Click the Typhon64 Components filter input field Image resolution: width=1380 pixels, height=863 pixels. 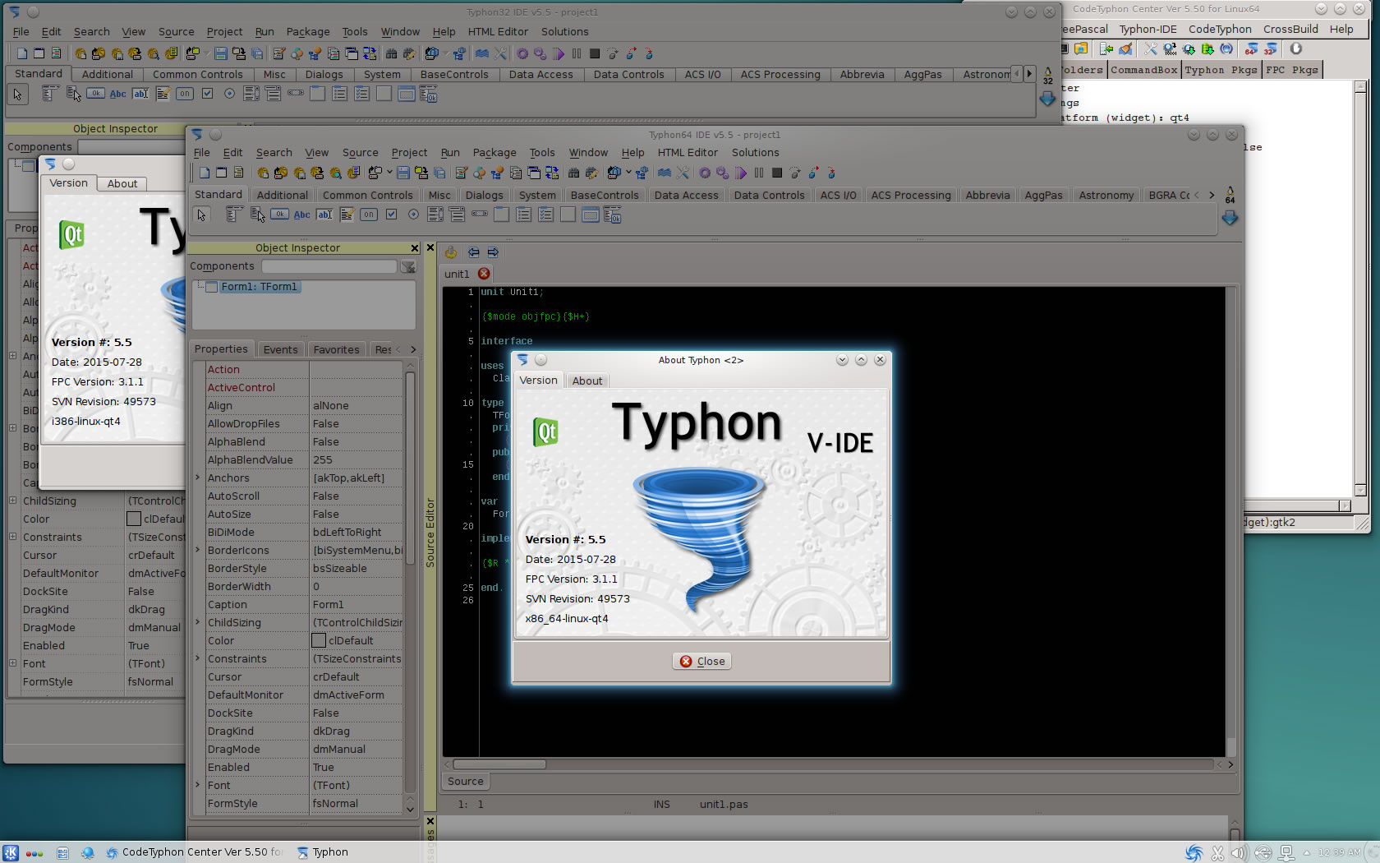(329, 266)
